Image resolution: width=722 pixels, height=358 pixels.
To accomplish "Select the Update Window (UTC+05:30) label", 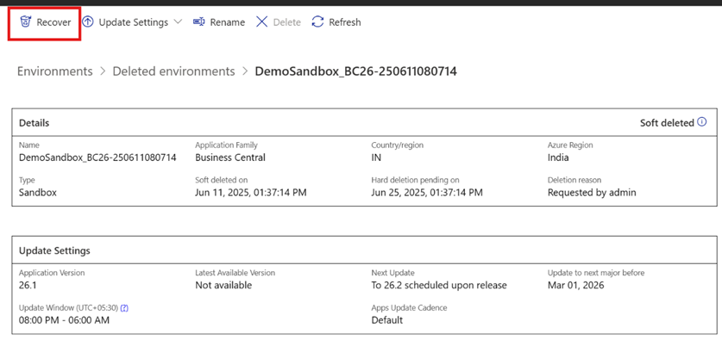I will (69, 308).
